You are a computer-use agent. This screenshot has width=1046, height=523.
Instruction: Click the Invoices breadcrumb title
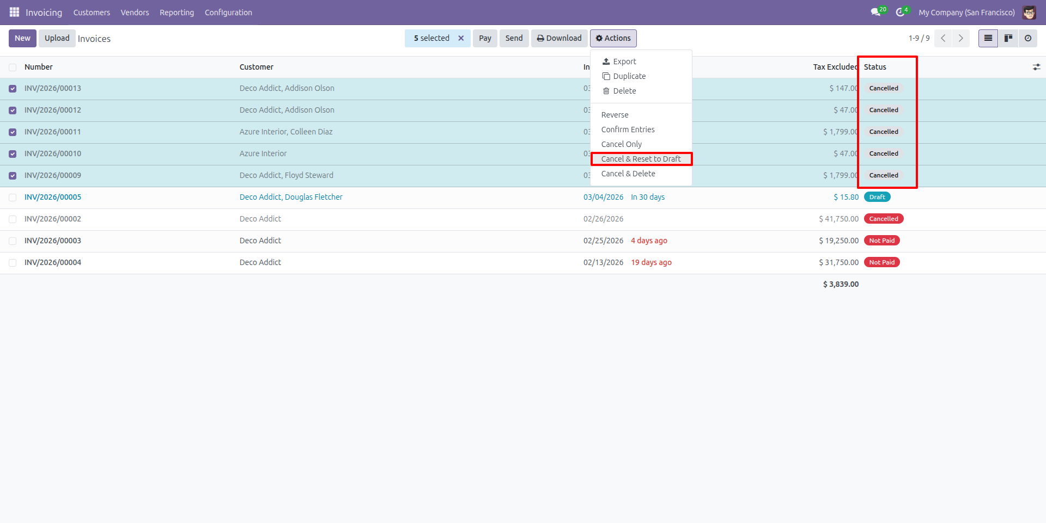pyautogui.click(x=94, y=39)
